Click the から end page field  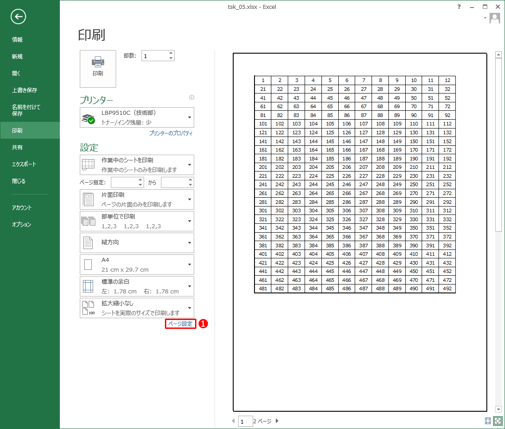tap(175, 183)
